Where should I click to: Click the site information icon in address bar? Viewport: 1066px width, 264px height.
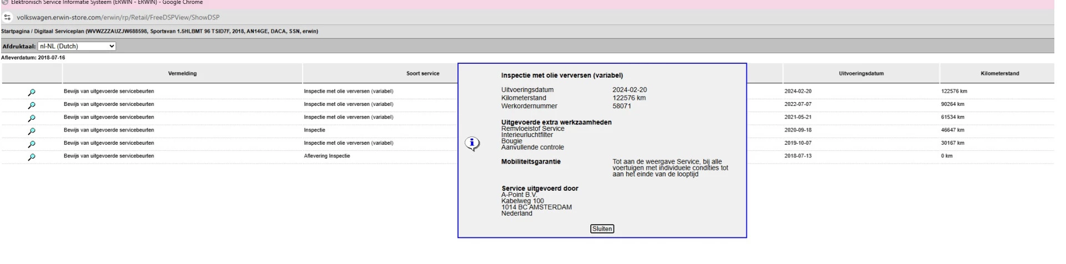point(8,17)
